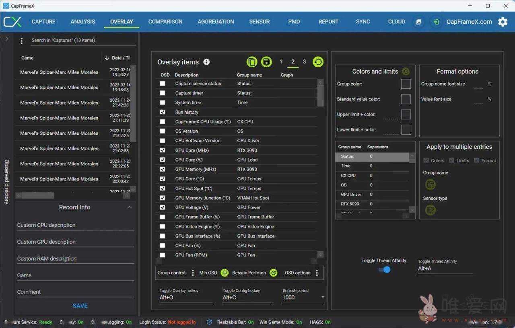Image resolution: width=515 pixels, height=328 pixels.
Task: Enable CapFrameX CPU Usage (%) checkbox
Action: pos(163,122)
